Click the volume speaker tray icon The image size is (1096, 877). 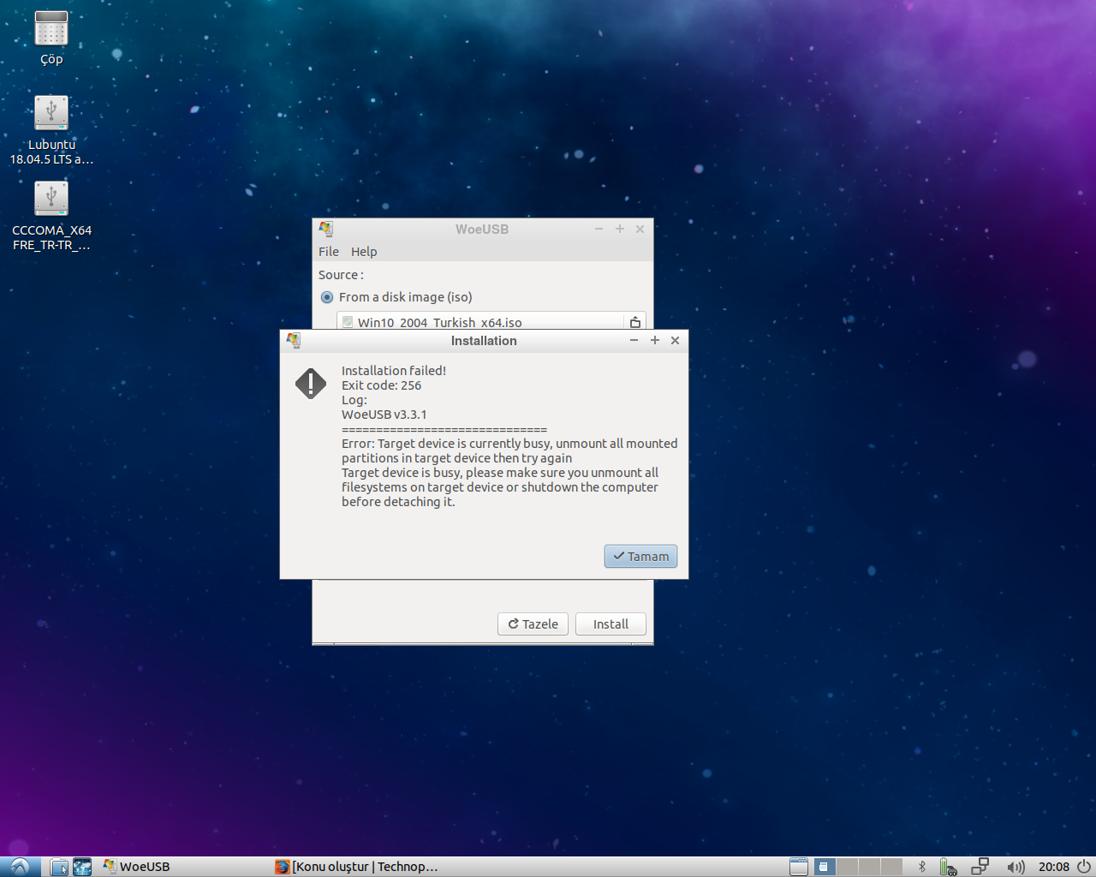pos(1016,867)
